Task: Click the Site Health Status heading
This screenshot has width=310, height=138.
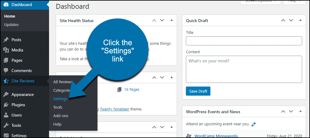Action: pyautogui.click(x=77, y=21)
